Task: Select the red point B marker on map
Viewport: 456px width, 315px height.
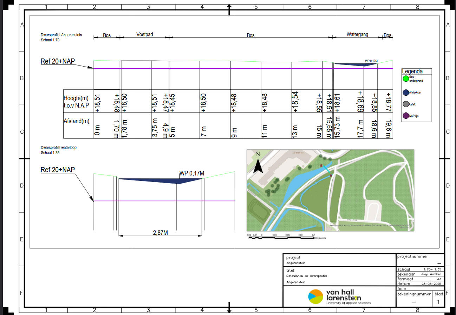Action: point(321,165)
